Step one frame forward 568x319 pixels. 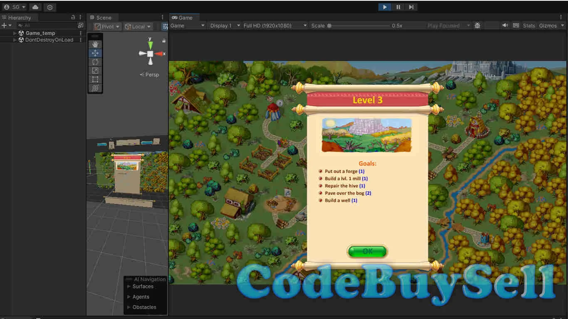pyautogui.click(x=411, y=7)
